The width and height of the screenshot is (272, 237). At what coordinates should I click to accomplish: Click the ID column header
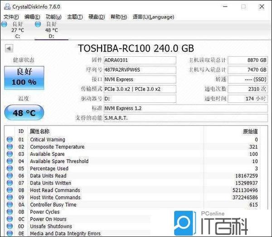(21, 131)
